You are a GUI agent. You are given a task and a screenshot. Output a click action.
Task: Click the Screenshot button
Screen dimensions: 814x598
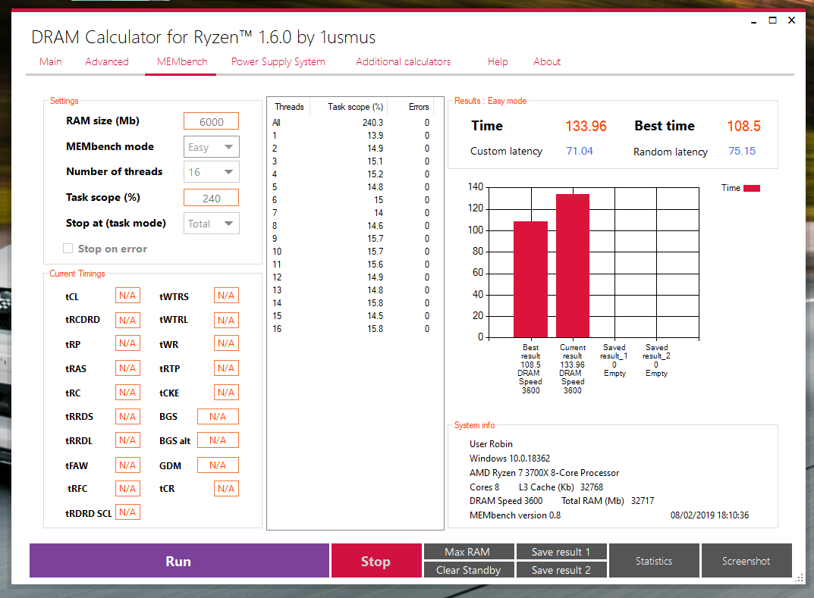746,561
